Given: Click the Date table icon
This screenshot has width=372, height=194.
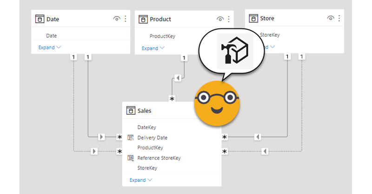Looking at the screenshot, I should pyautogui.click(x=40, y=19).
